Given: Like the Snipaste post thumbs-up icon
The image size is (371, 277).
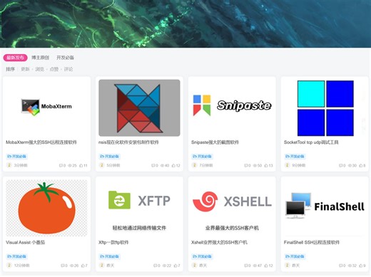Looking at the screenshot, I should point(266,165).
